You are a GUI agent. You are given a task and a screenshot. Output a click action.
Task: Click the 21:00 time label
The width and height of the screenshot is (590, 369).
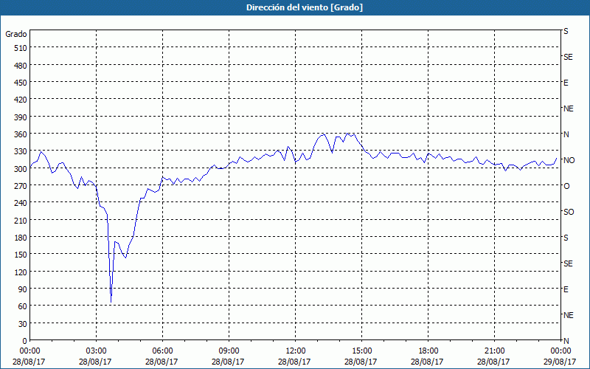[x=494, y=351]
